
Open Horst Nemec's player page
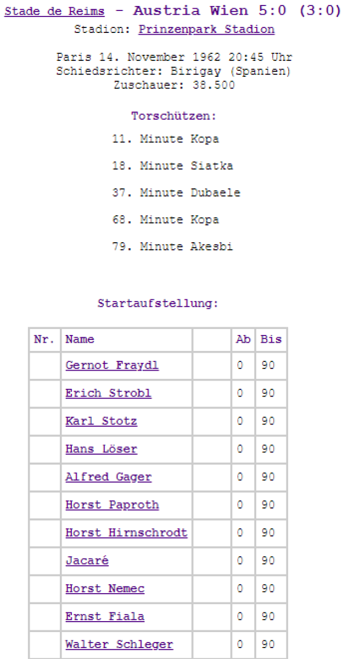[105, 589]
